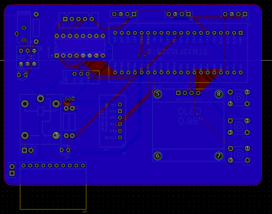This screenshot has width=272, height=214.
Task: Select pin 5 of the DRIVER1 chip
Action: [83, 56]
